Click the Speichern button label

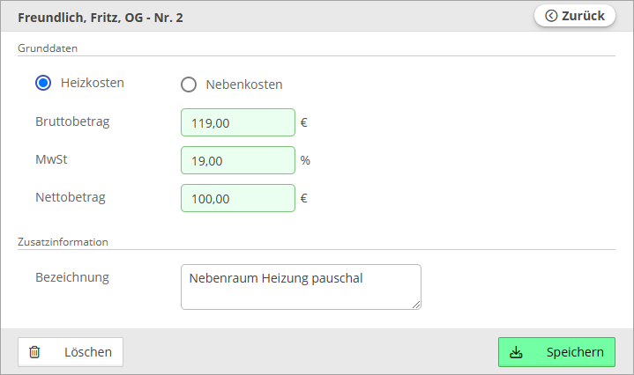pos(575,352)
